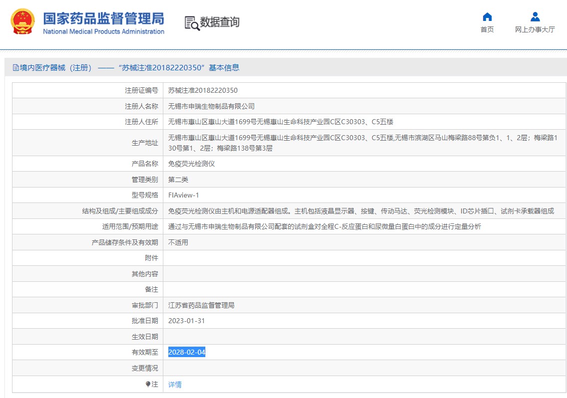Click the 数据查询 heading text

click(x=219, y=22)
